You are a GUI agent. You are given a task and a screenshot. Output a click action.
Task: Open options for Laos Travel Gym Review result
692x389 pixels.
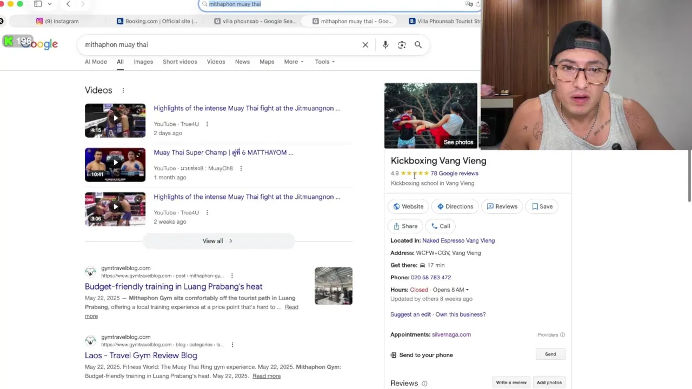coord(232,345)
